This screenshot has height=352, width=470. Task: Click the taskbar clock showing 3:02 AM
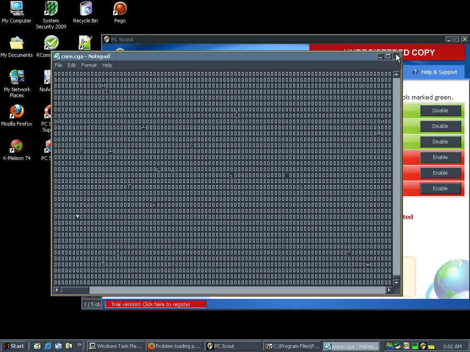[x=452, y=346]
